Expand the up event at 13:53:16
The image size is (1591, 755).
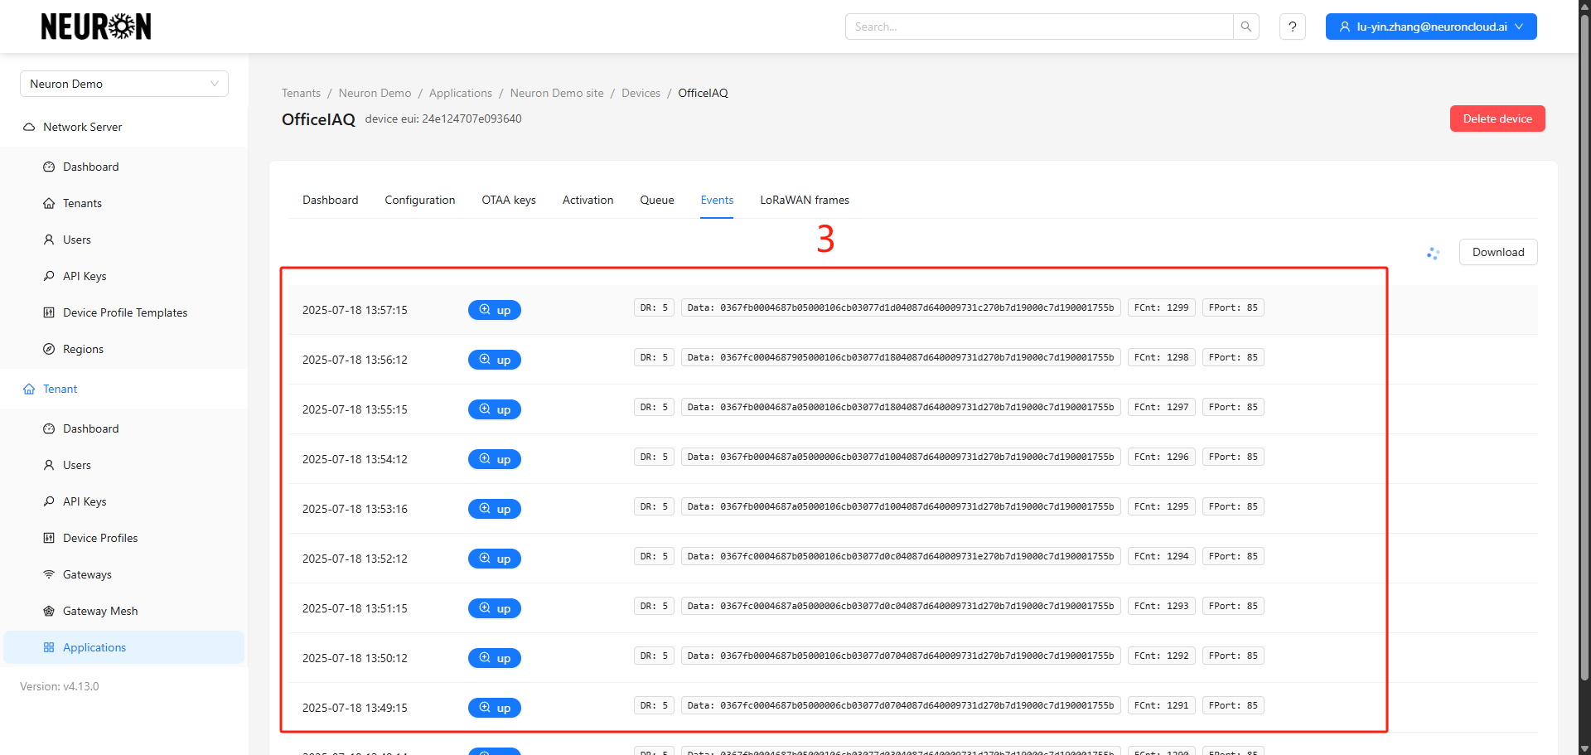[x=495, y=509]
